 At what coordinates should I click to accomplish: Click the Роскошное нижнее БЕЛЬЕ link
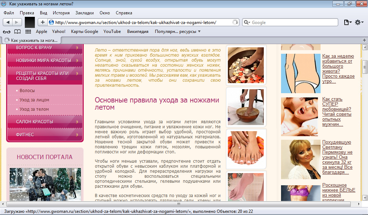click(x=339, y=192)
